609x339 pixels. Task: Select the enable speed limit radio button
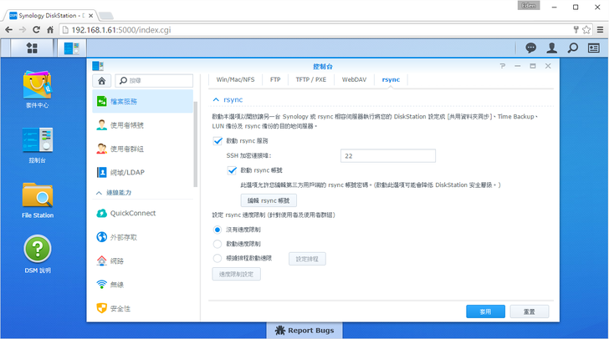click(217, 244)
